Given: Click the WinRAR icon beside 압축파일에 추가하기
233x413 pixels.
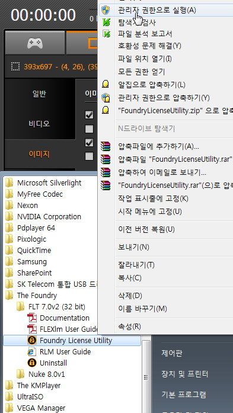Looking at the screenshot, I should click(x=106, y=146).
